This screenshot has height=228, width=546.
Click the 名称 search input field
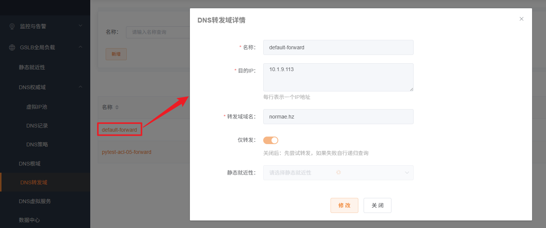[x=162, y=32]
